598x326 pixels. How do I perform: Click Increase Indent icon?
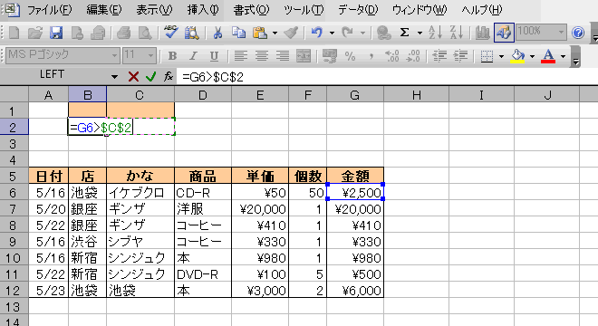(460, 56)
